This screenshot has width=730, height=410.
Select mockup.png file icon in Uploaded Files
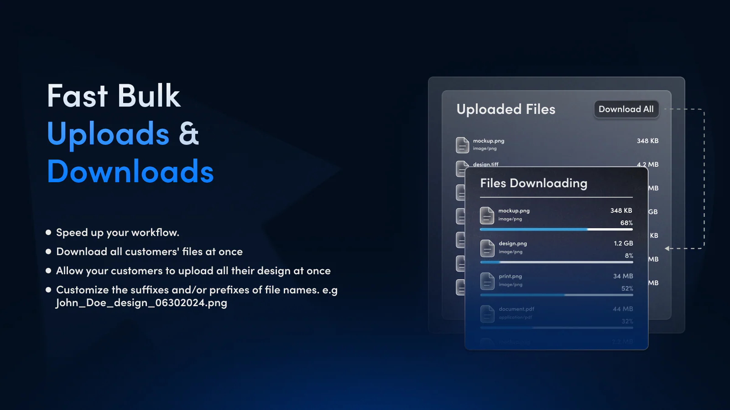pyautogui.click(x=462, y=145)
